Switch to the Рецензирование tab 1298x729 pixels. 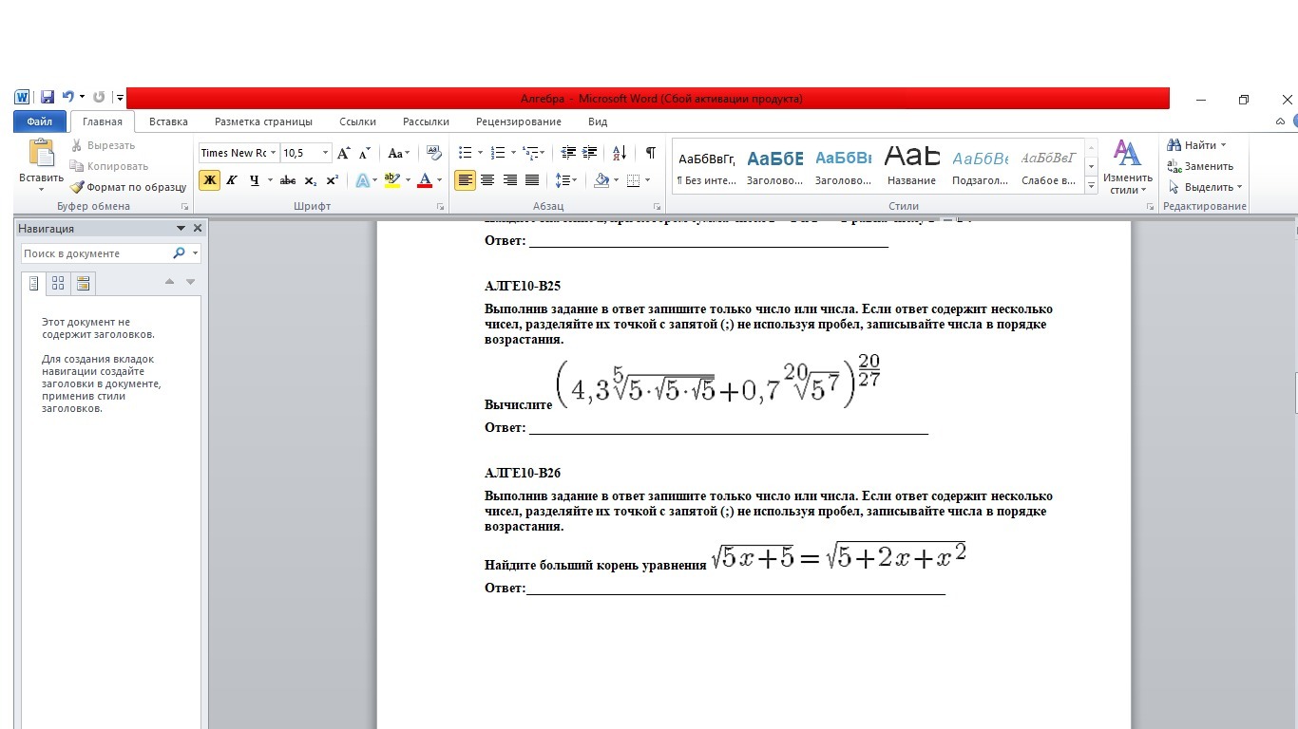pos(519,121)
